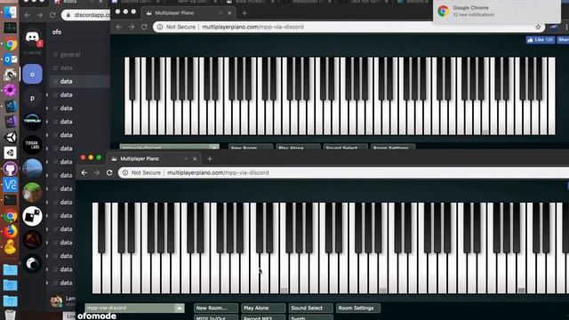569x320 pixels.
Task: Launch Google Chrome from the dock
Action: 10,44
